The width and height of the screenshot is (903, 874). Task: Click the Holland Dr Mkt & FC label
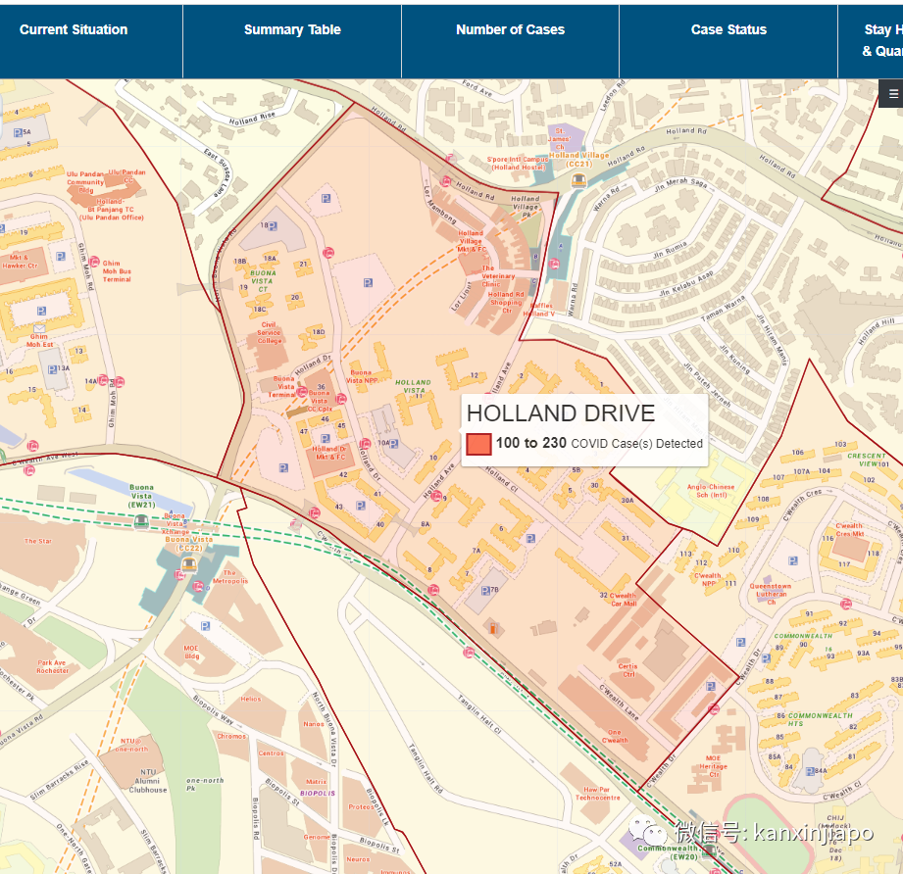(329, 453)
